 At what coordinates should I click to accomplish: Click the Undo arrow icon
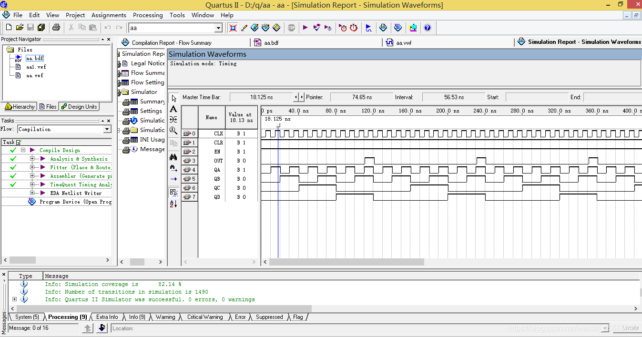click(x=108, y=28)
